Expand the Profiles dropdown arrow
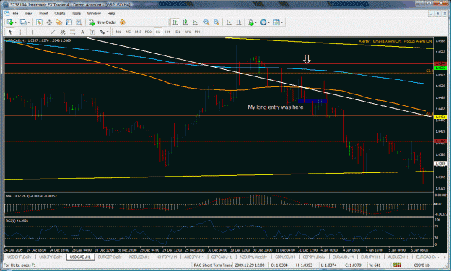Screen dimensions: 451x271 click(29, 22)
